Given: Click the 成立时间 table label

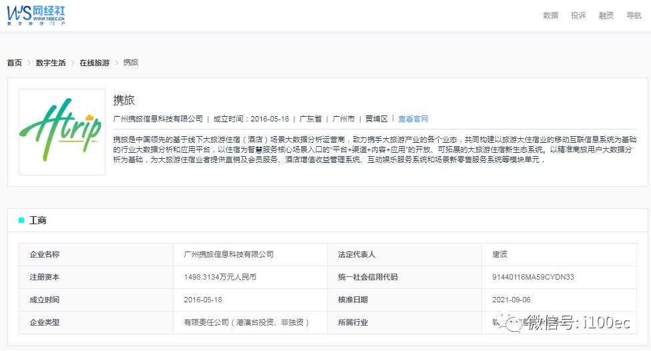Looking at the screenshot, I should pos(45,300).
